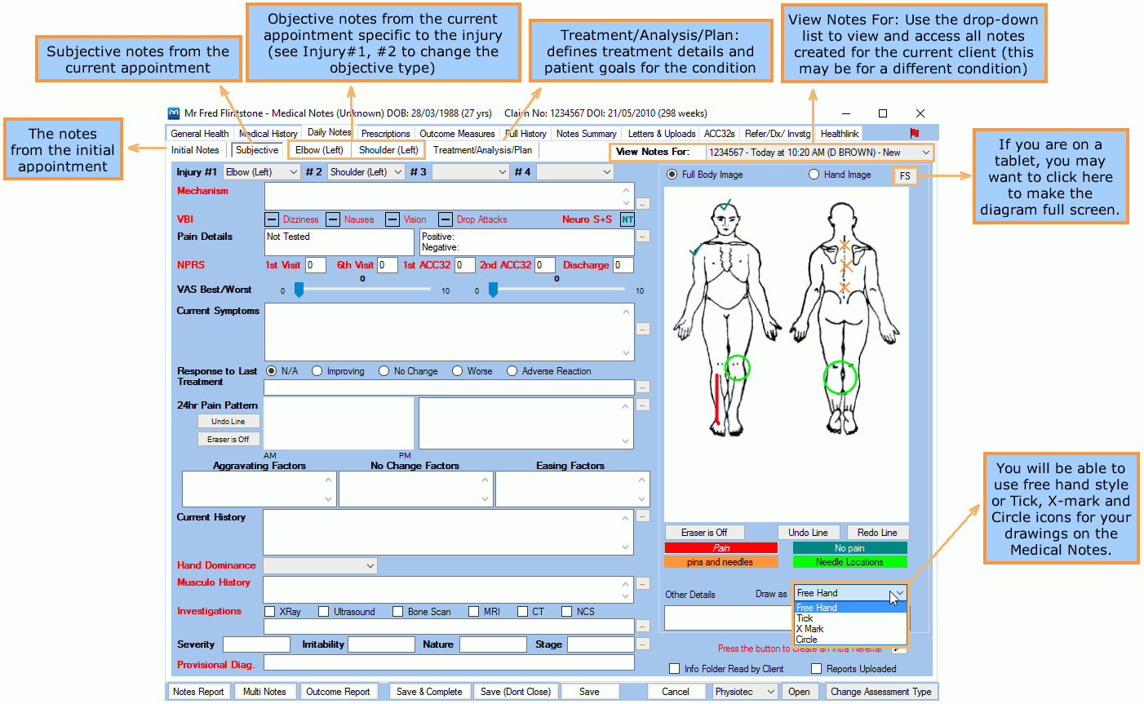This screenshot has height=704, width=1144.
Task: Click the red flag icon
Action: [x=915, y=133]
